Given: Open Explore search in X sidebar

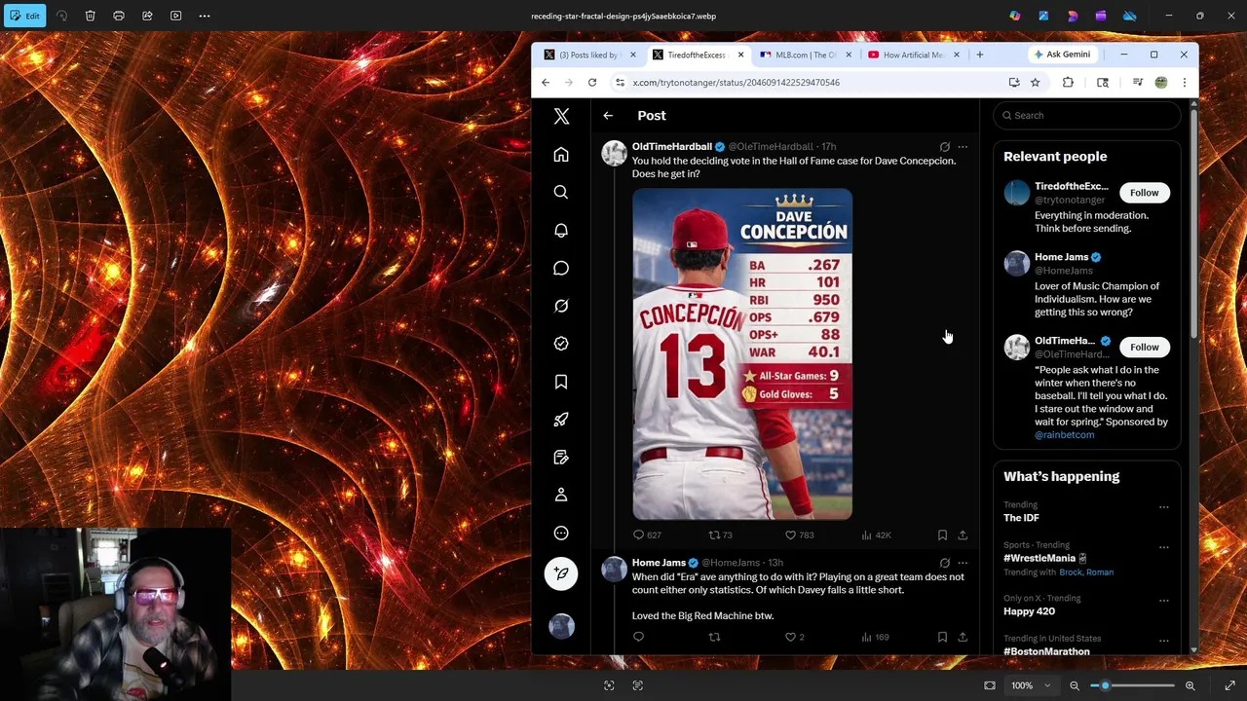Looking at the screenshot, I should pyautogui.click(x=561, y=193).
